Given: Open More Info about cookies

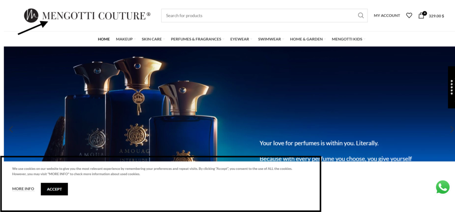Looking at the screenshot, I should pos(23,189).
